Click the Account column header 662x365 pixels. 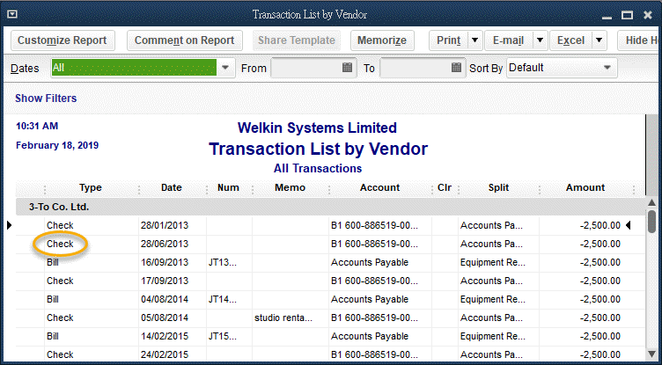380,187
